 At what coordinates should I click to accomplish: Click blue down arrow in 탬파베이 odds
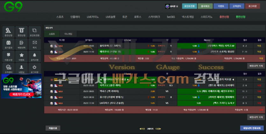click(199, 97)
